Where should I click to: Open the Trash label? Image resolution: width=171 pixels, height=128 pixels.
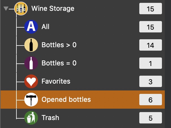pyautogui.click(x=50, y=118)
